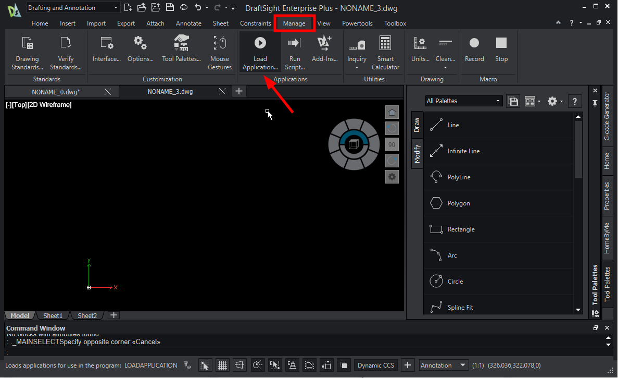Open the Constraints ribbon tab
The image size is (618, 378).
[256, 23]
